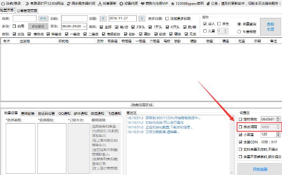This screenshot has height=175, width=282.
Task: Click the 赞助与注册VIP heart icon
Action: tap(143, 4)
